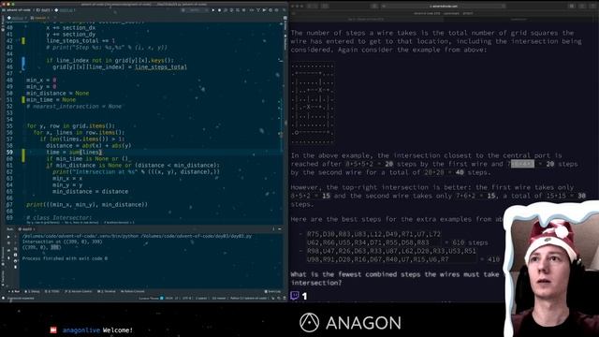
Task: Clear all Run console output with trash icon
Action: point(15,266)
